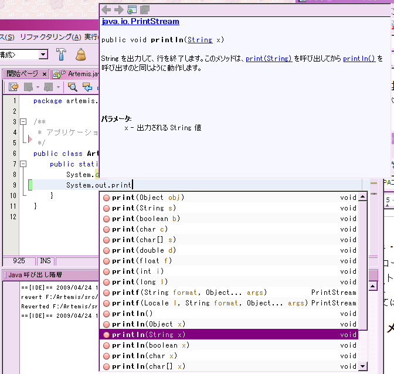The height and width of the screenshot is (374, 394).
Task: Click the magnifier find selection icon
Action: [x=72, y=87]
